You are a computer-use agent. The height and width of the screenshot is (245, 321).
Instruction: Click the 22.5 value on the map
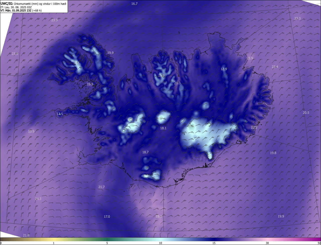point(254,127)
